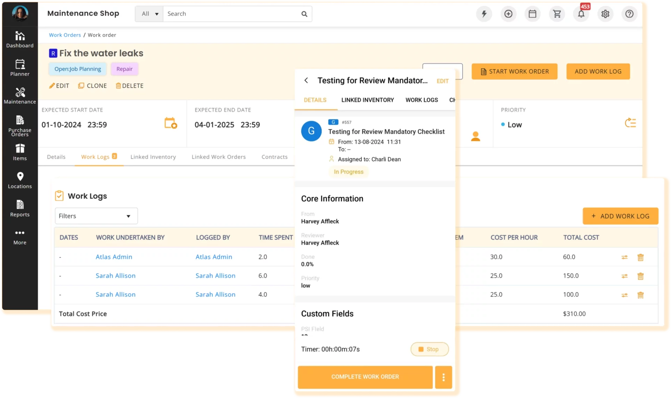Expand the All search scope dropdown
671x398 pixels.
pos(150,14)
